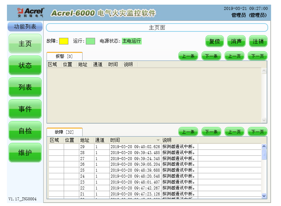Click version text V1.17_JNG0004

pyautogui.click(x=22, y=199)
